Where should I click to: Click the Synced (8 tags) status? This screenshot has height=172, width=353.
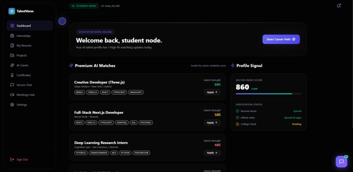click(x=293, y=118)
